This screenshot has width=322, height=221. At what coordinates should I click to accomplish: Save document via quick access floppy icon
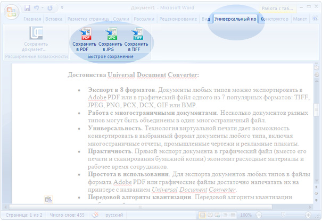pos(27,8)
